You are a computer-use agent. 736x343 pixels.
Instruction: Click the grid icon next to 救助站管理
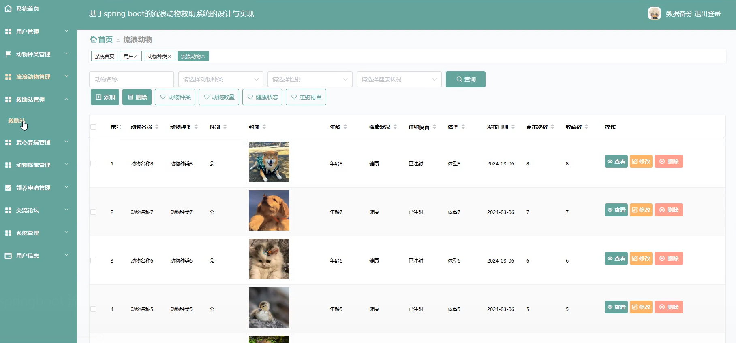point(8,99)
